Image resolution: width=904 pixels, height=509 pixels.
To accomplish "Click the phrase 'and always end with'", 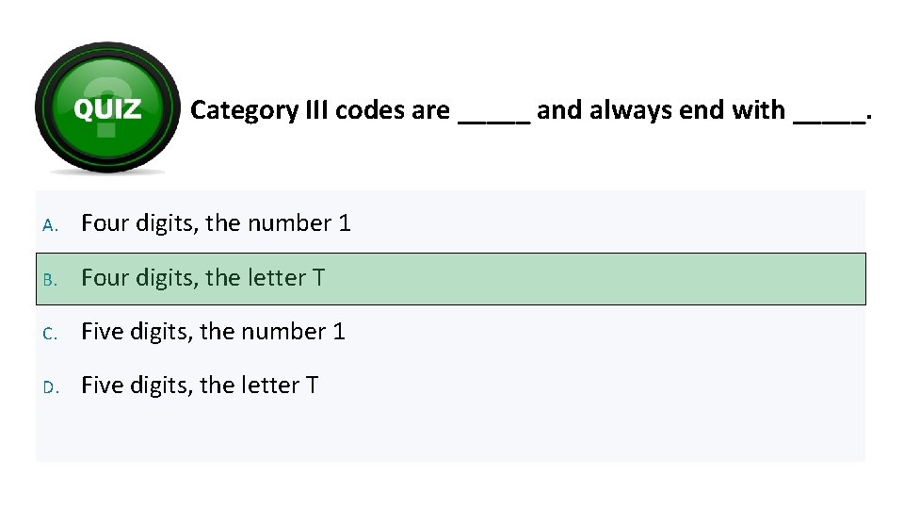I will [661, 110].
